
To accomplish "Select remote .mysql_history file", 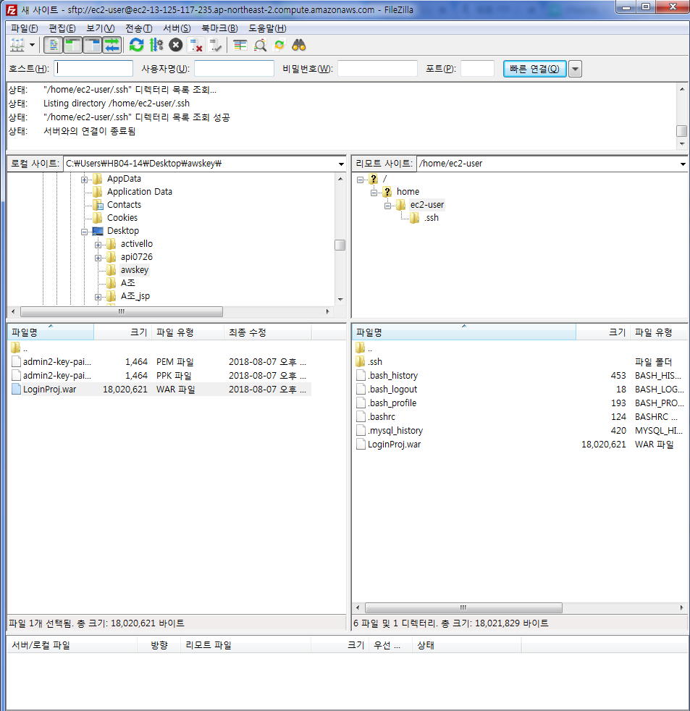I will tap(520, 430).
